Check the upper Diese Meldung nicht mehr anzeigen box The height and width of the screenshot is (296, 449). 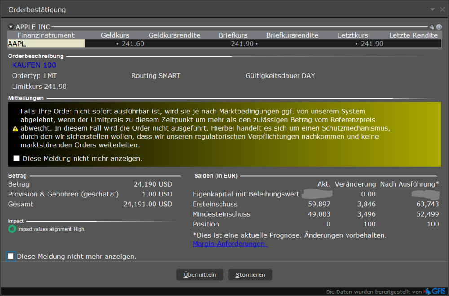tap(17, 158)
